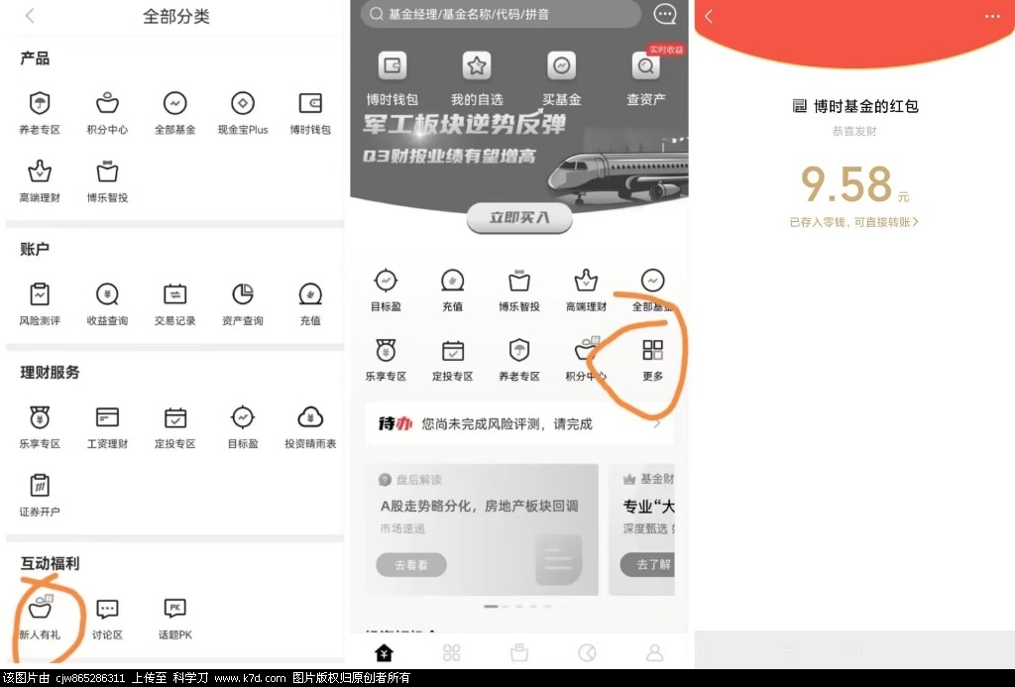Open 新人有礼 under 互动福利
The height and width of the screenshot is (687, 1015).
(x=40, y=618)
